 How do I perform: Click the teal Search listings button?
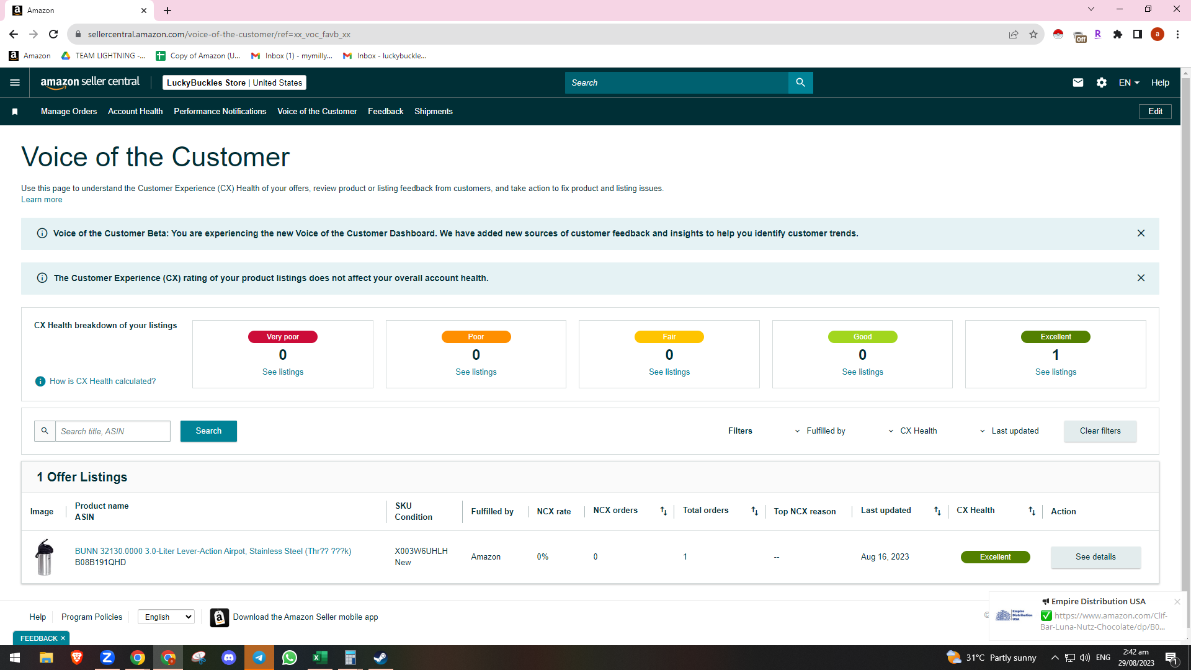208,431
